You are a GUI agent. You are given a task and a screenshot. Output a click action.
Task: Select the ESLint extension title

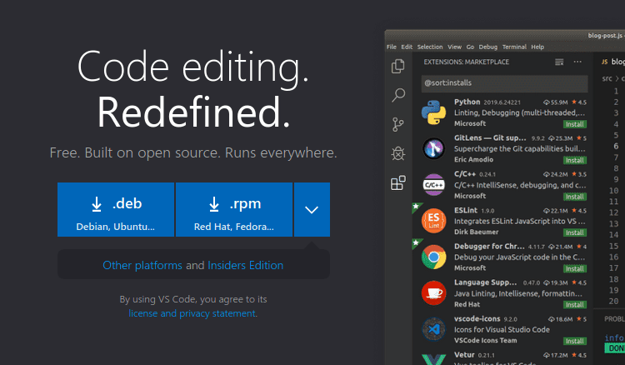point(466,210)
